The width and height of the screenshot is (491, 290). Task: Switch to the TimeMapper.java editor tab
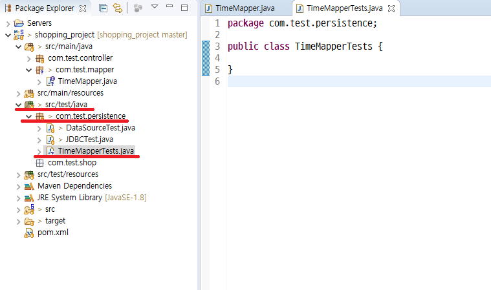click(x=245, y=8)
